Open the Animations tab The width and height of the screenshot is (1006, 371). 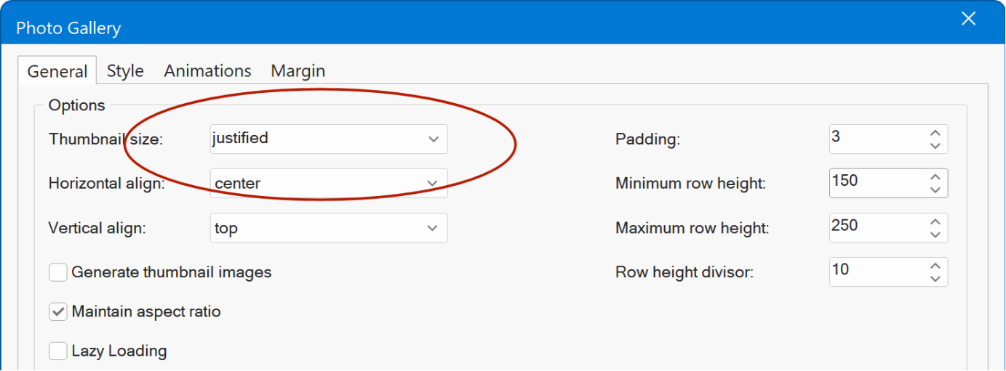207,71
